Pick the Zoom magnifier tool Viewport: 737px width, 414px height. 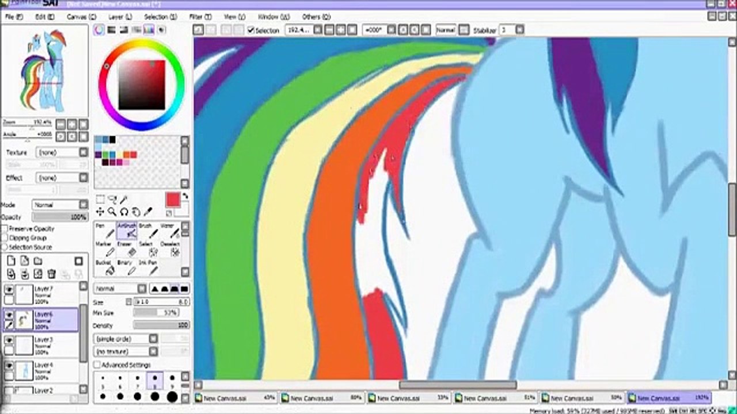(112, 212)
